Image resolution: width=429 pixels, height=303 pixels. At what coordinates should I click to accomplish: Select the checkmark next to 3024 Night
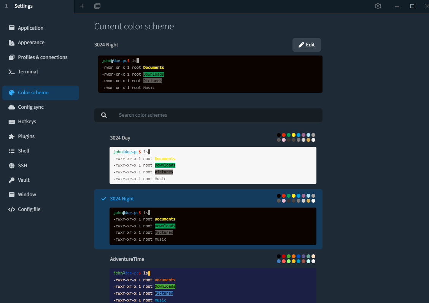[103, 198]
